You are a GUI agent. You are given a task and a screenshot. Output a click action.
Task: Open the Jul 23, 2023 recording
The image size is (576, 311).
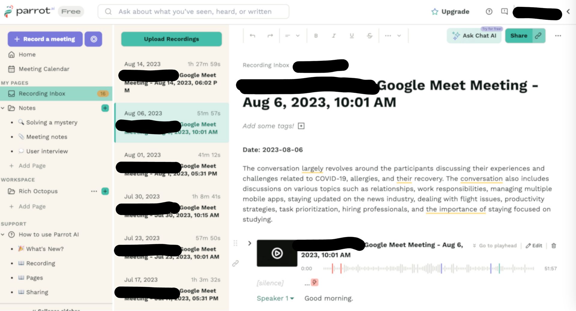[x=172, y=247]
